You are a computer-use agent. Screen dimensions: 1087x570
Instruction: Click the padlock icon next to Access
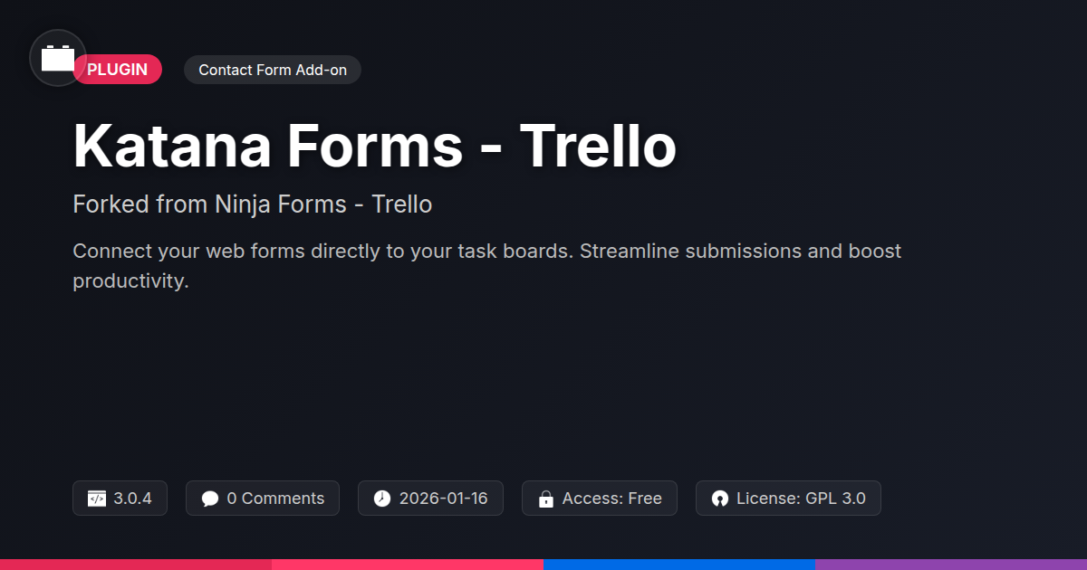tap(546, 499)
